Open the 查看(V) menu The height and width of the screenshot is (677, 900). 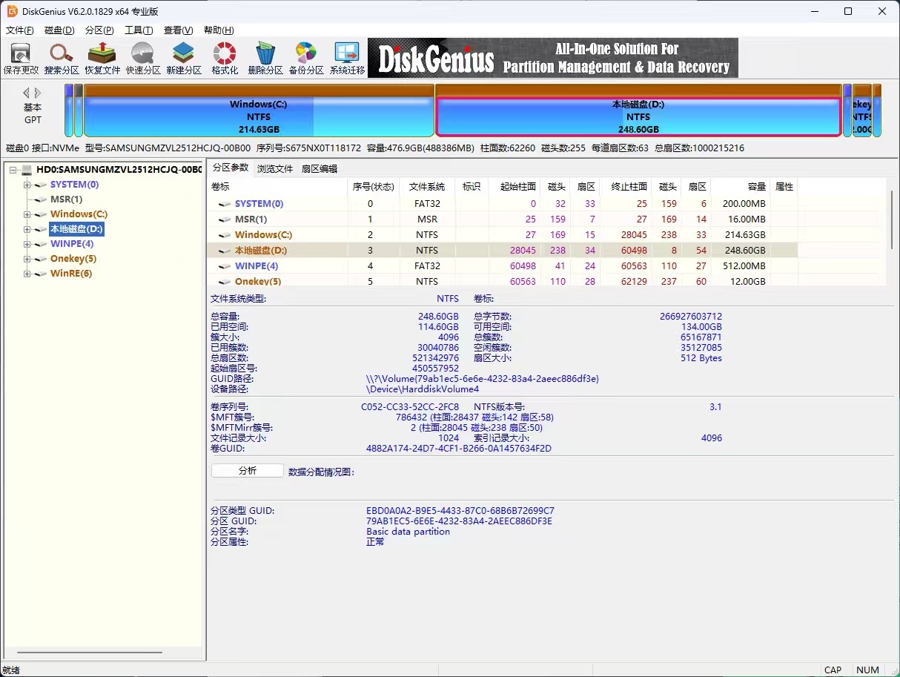click(x=178, y=30)
